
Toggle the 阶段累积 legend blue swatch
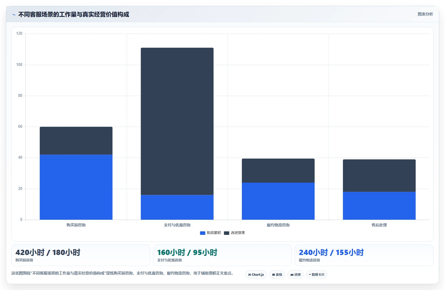(x=203, y=233)
